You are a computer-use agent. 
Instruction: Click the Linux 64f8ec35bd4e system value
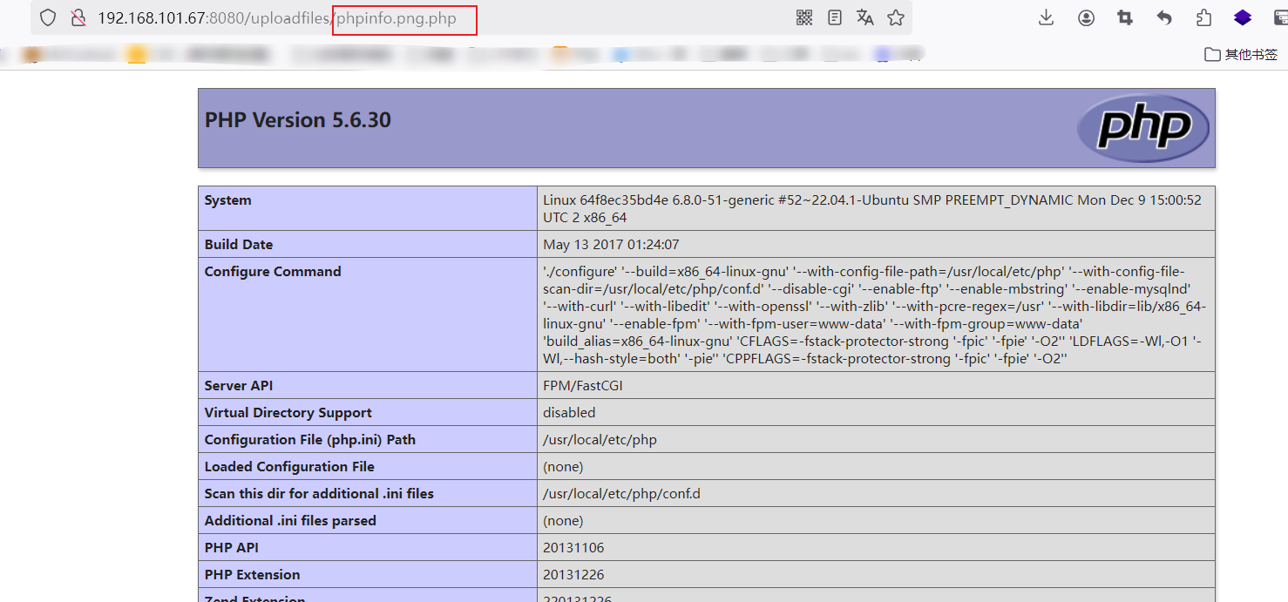click(x=872, y=208)
